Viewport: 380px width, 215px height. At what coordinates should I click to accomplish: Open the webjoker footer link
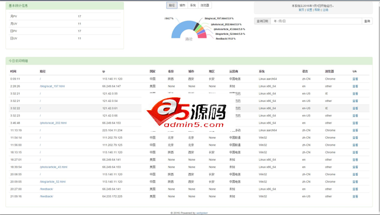[202, 213]
